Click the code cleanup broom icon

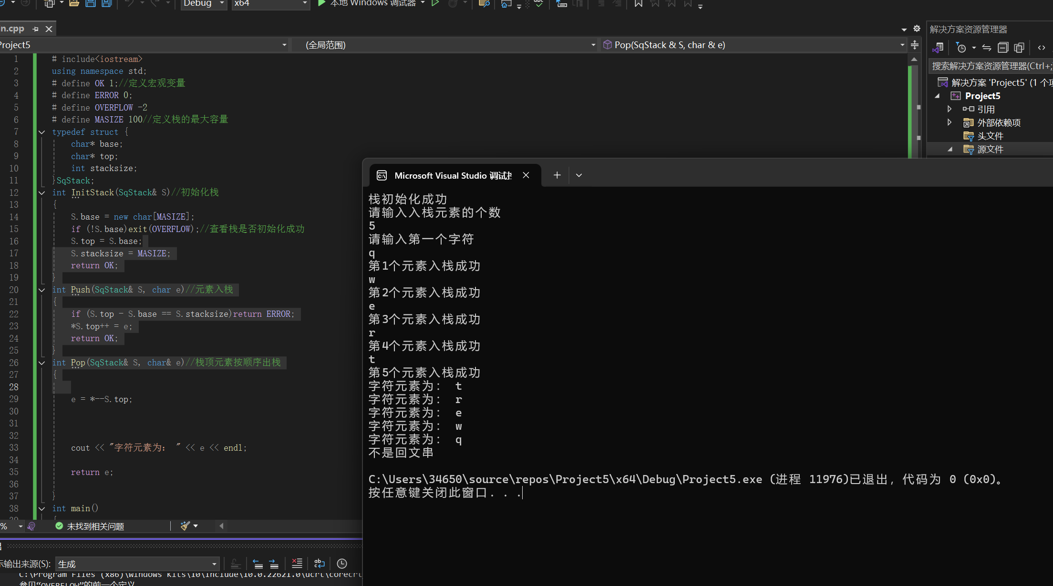(x=185, y=526)
